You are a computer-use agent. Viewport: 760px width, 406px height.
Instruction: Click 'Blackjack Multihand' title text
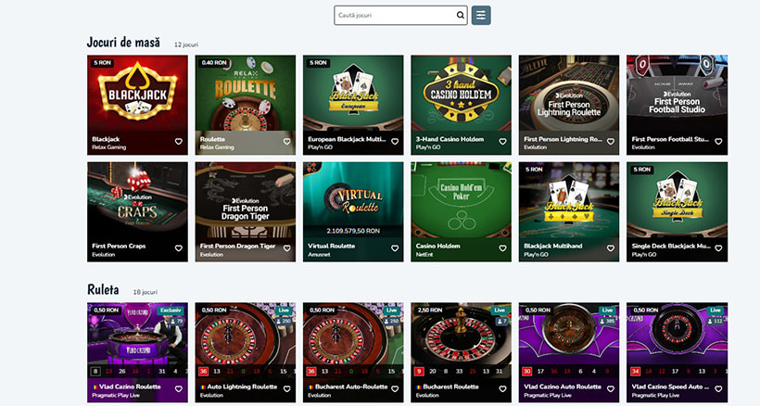click(553, 247)
